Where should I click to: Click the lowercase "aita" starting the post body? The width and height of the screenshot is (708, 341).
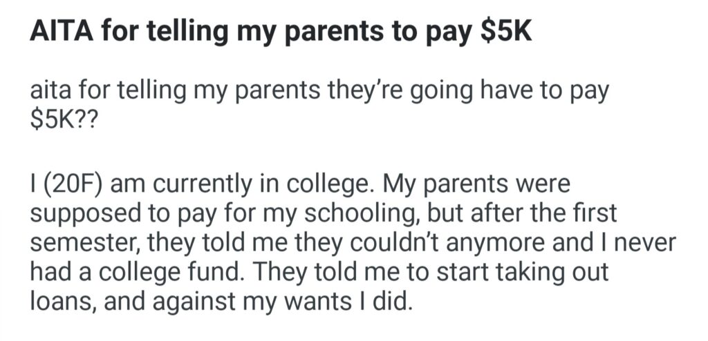pyautogui.click(x=49, y=93)
